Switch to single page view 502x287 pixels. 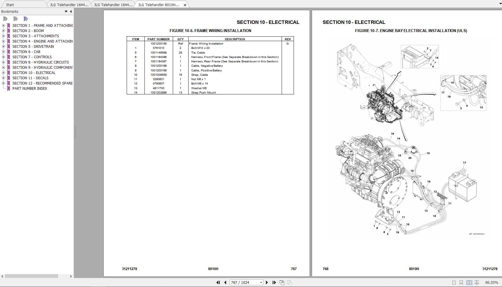tap(454, 282)
